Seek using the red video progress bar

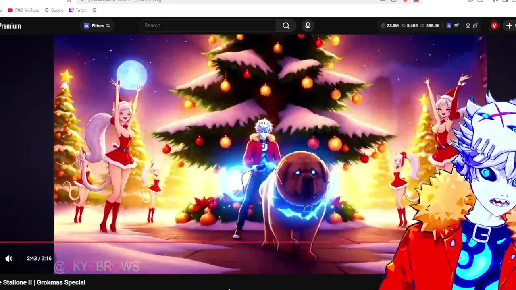pos(202,242)
